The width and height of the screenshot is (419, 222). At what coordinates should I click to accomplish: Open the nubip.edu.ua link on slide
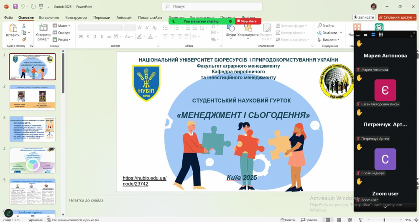click(144, 181)
